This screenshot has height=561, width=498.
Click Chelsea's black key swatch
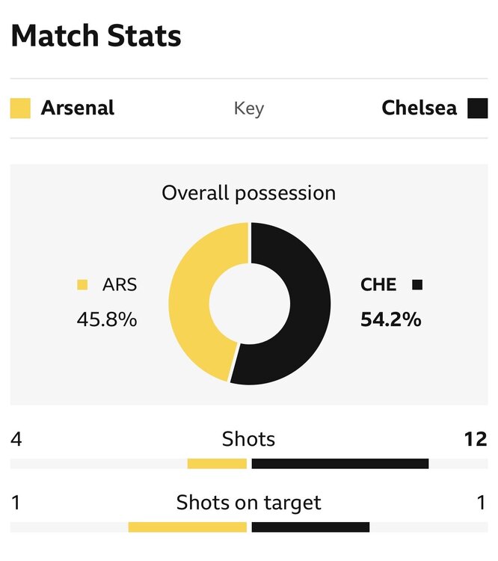tap(478, 108)
